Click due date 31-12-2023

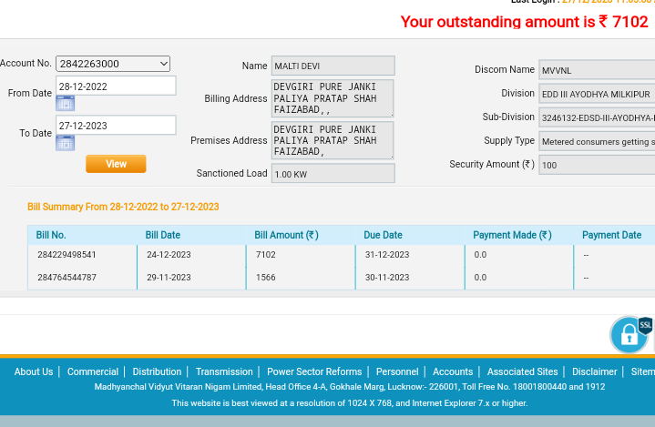coord(387,255)
